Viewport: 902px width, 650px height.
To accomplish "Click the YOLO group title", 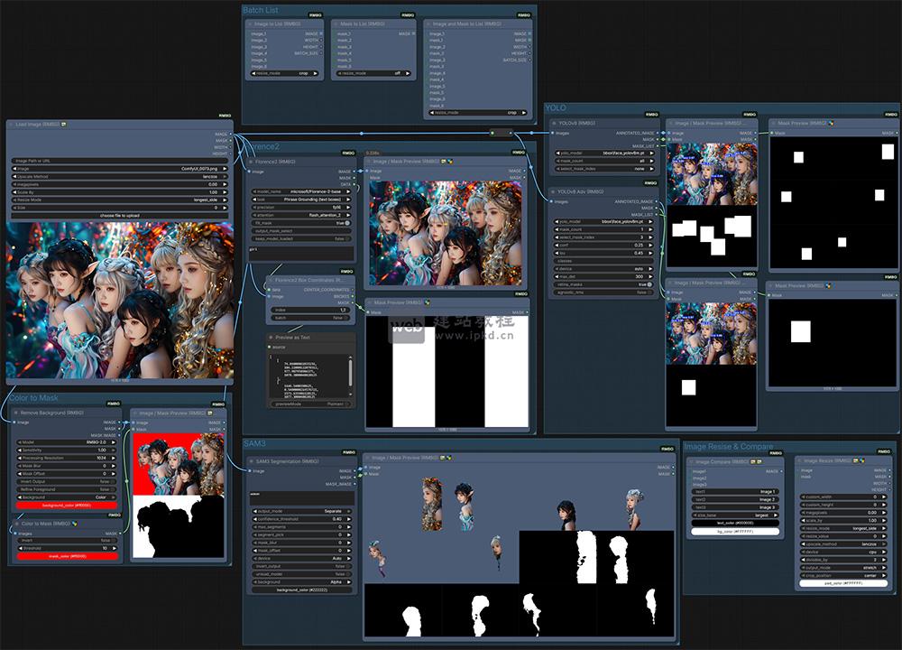I will point(557,107).
